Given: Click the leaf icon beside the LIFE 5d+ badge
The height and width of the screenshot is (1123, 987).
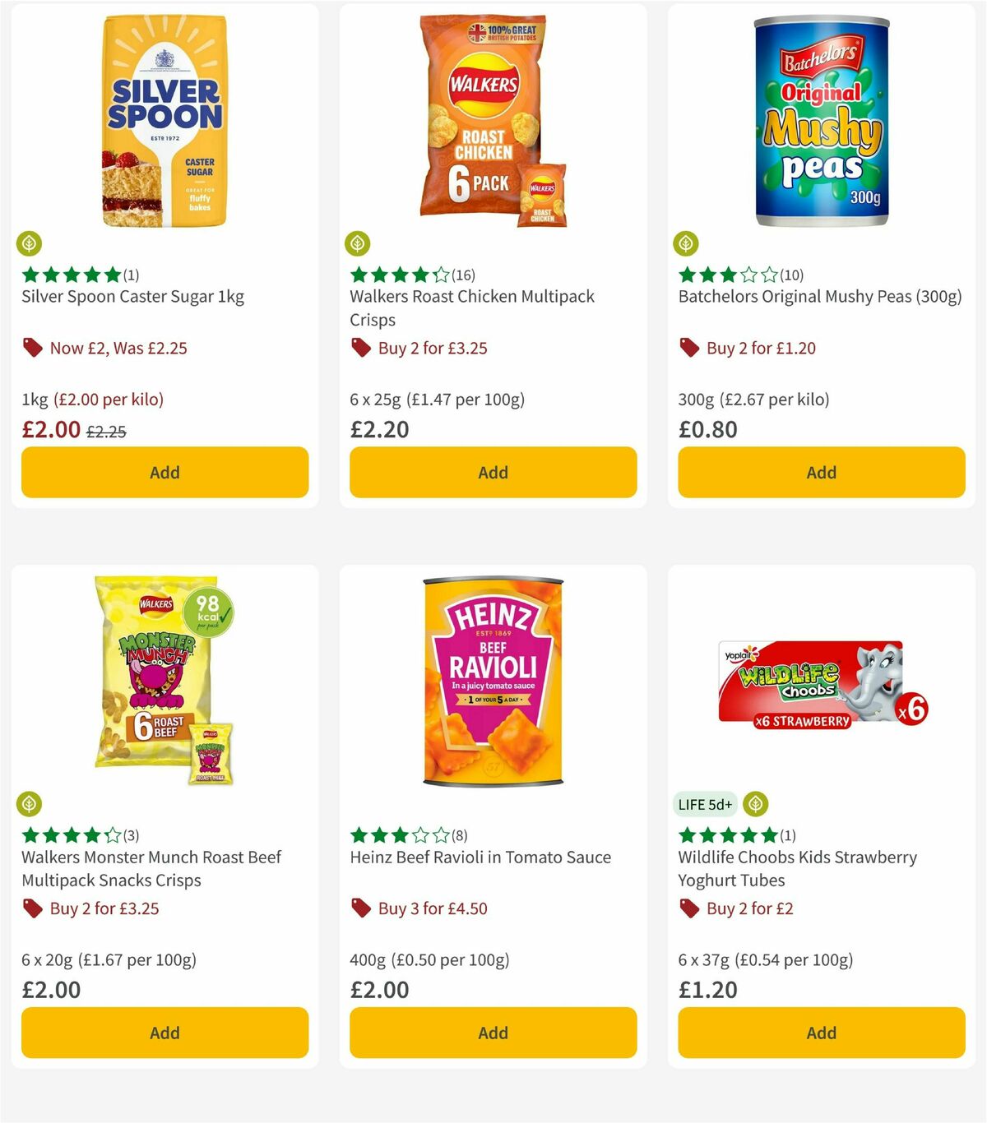Looking at the screenshot, I should click(754, 804).
